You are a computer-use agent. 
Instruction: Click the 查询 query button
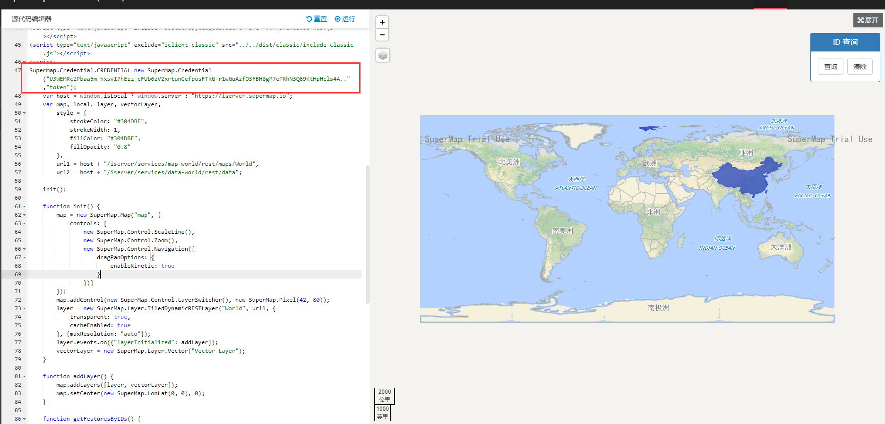coord(831,67)
